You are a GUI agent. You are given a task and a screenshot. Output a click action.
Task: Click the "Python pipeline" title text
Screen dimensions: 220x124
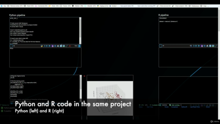17,15
